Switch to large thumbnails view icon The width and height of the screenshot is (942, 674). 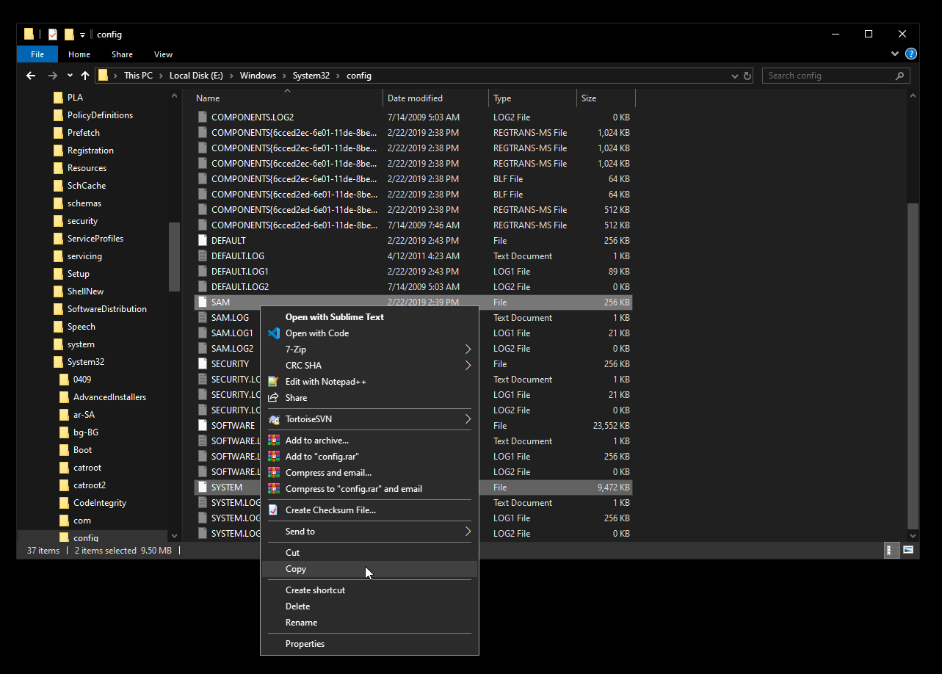pyautogui.click(x=908, y=550)
